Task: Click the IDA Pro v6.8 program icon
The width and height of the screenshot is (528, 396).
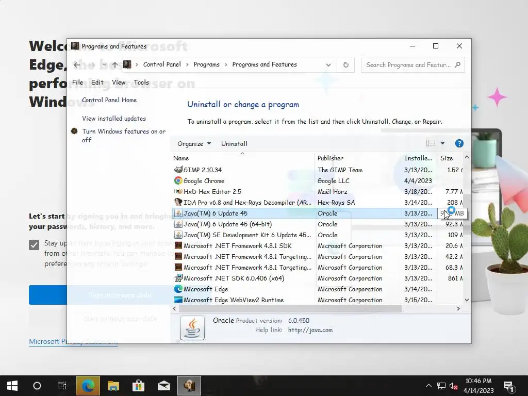Action: pos(178,202)
